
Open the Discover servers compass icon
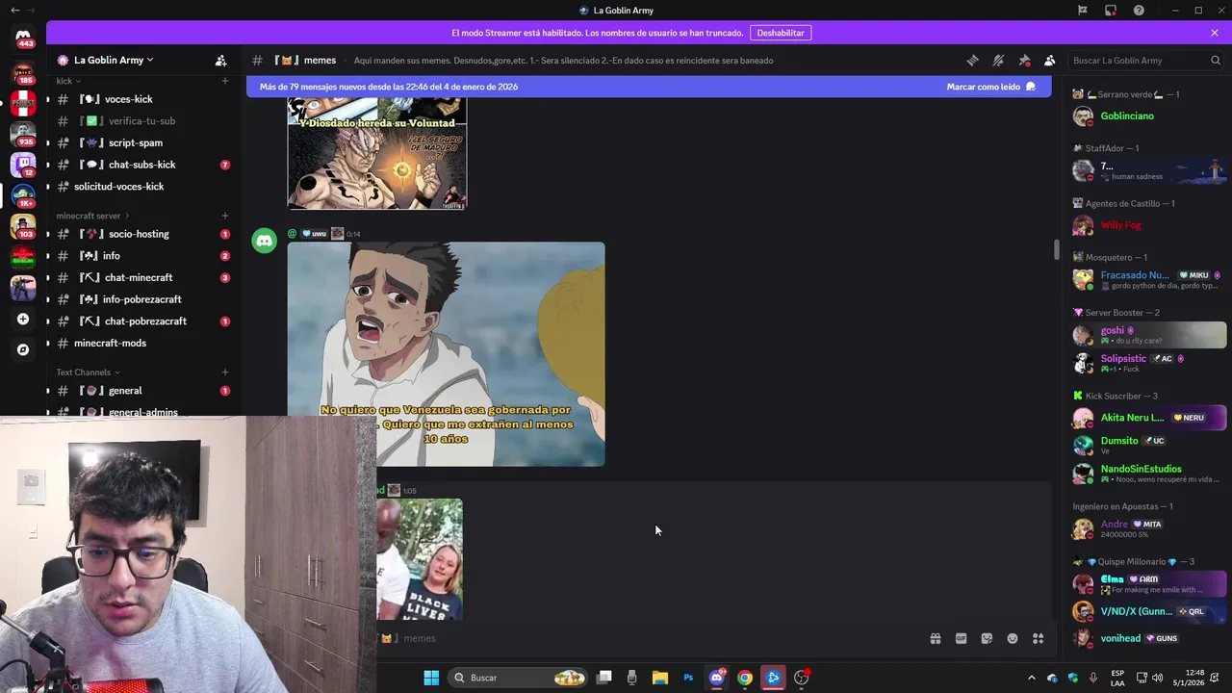(23, 349)
